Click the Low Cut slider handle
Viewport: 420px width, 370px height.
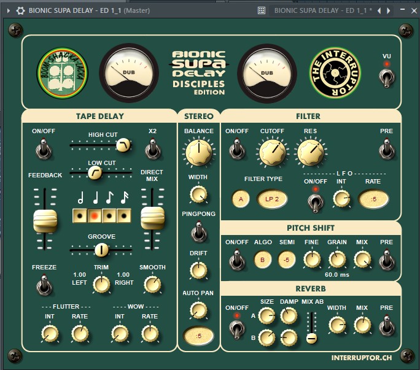click(95, 173)
